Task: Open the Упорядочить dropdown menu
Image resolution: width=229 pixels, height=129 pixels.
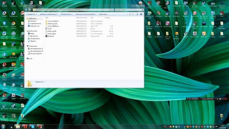Action: (x=31, y=14)
